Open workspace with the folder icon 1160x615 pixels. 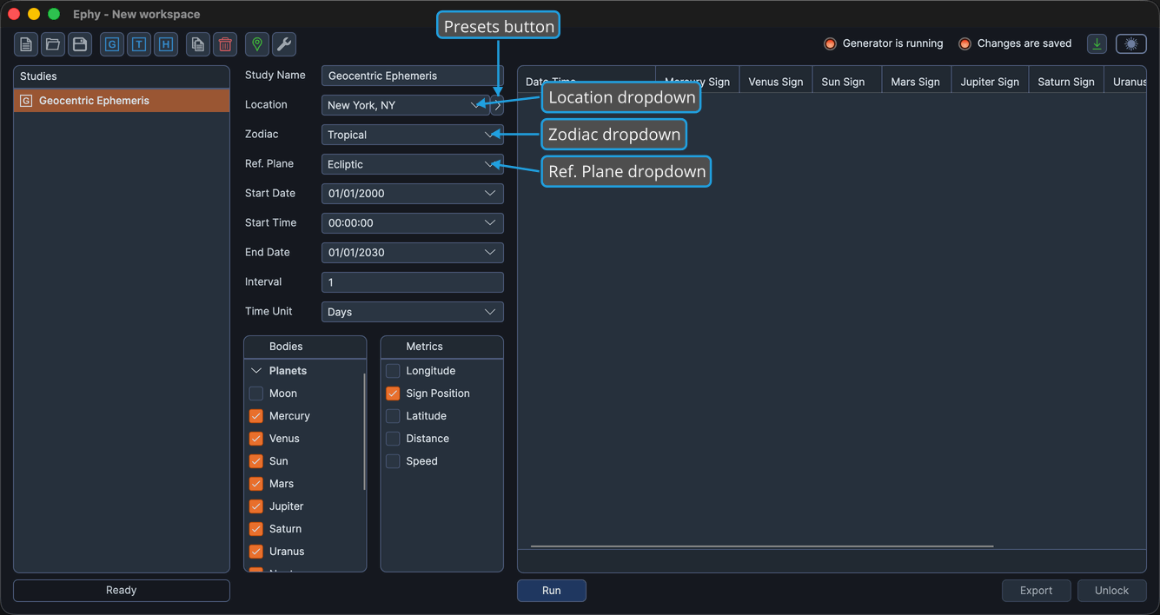coord(53,44)
